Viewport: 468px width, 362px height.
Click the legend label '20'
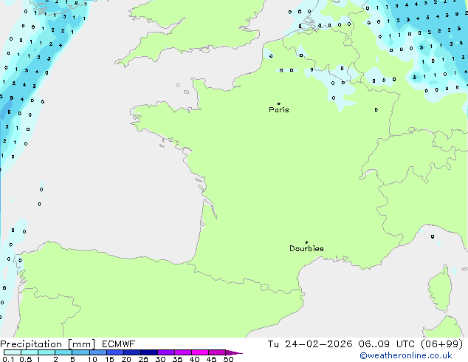coord(126,359)
